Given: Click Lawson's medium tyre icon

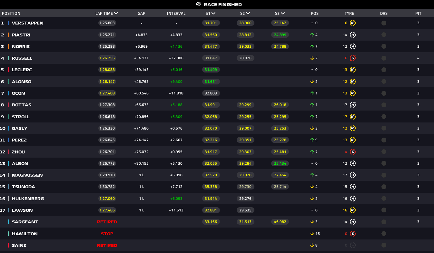Looking at the screenshot, I should (353, 210).
